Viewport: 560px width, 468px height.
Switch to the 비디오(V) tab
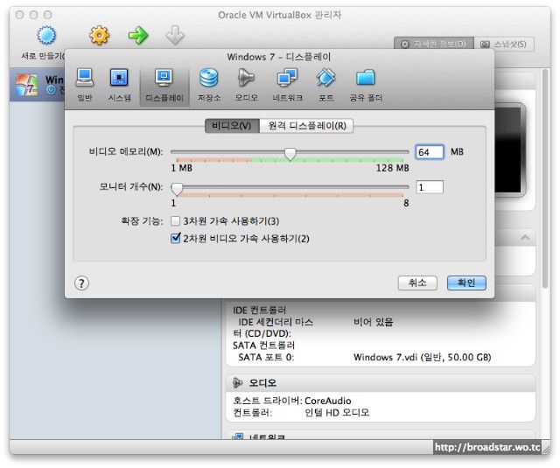coord(232,126)
